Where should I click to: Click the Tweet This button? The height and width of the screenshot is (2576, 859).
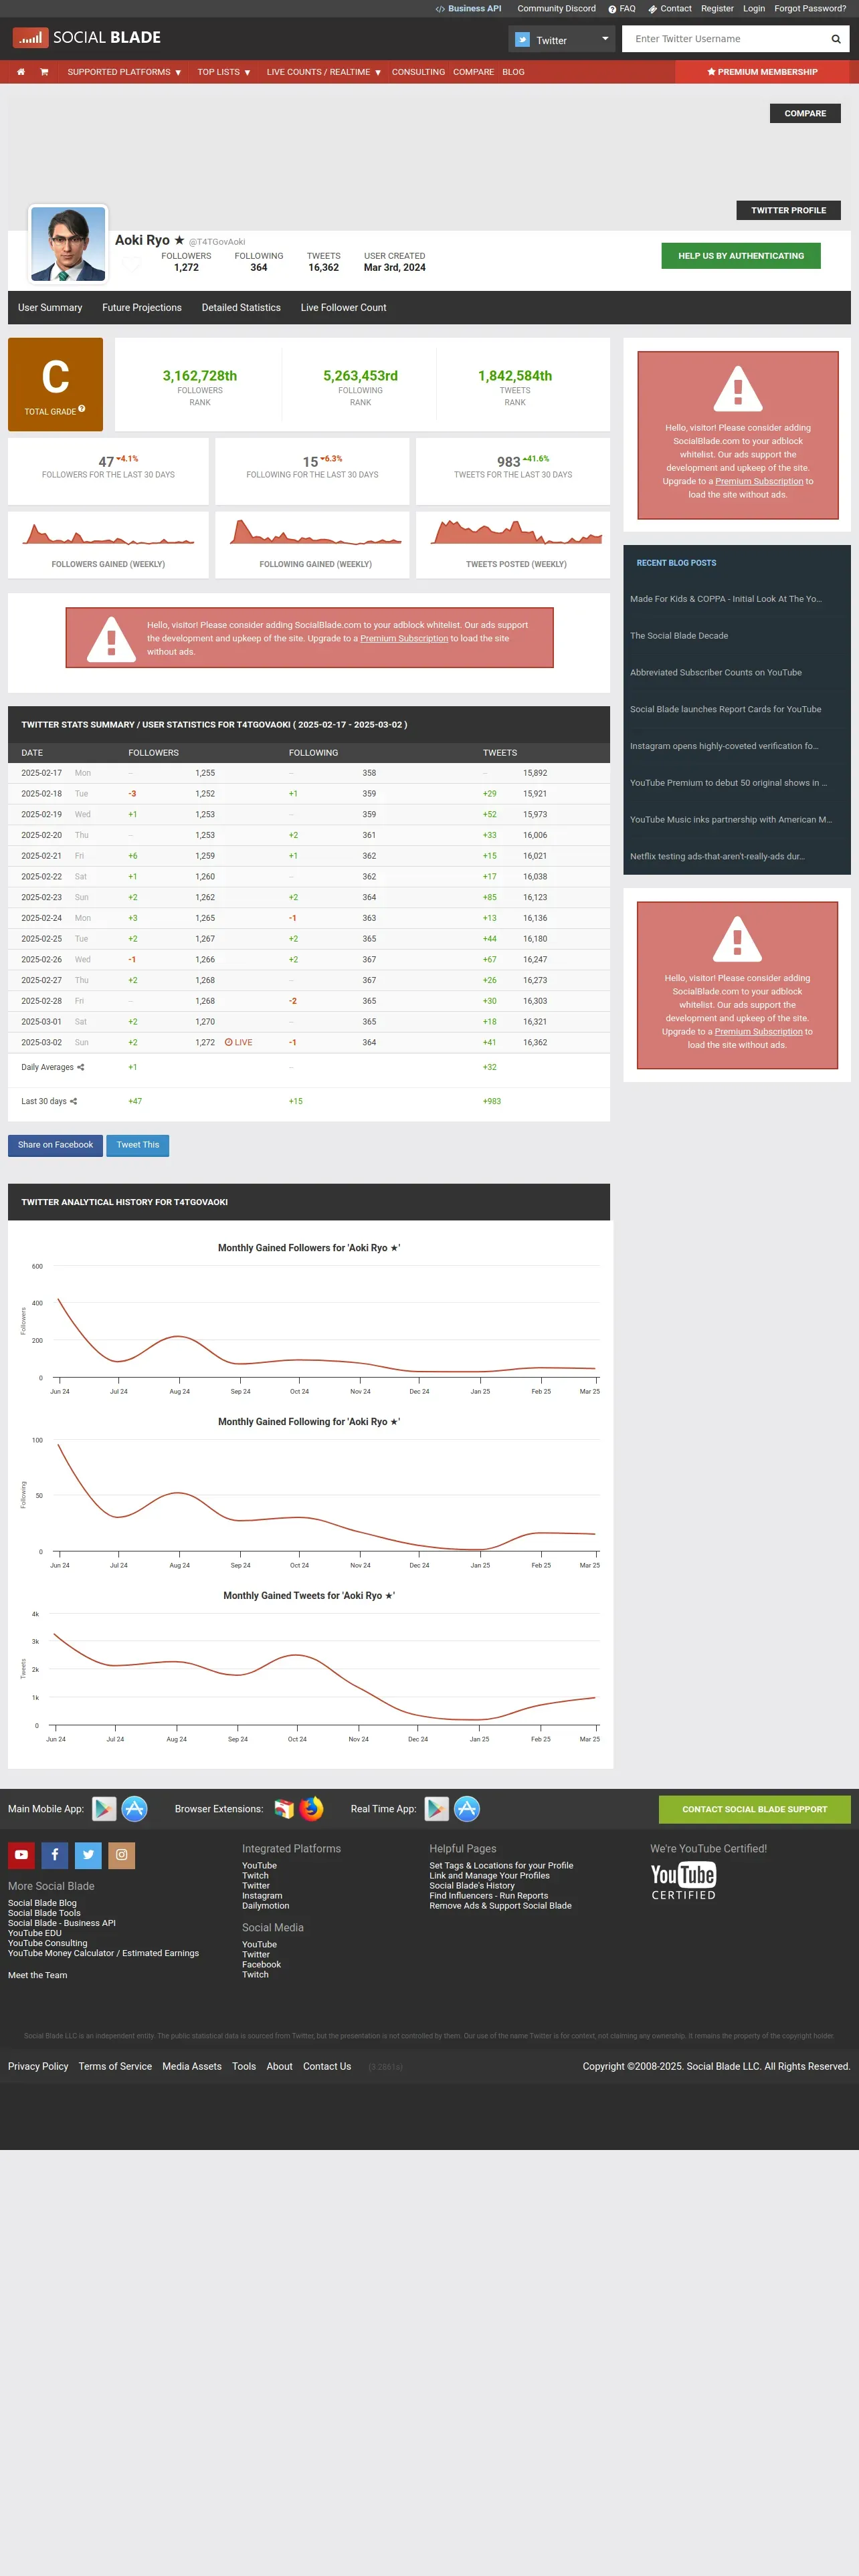coord(138,1145)
